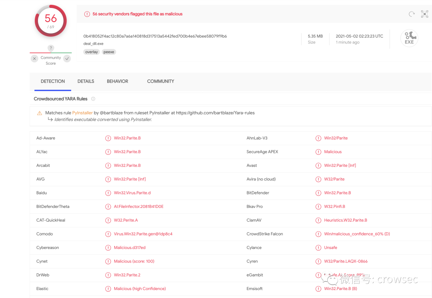Click the Heuristics.W32.Parite.B result

pyautogui.click(x=346, y=220)
